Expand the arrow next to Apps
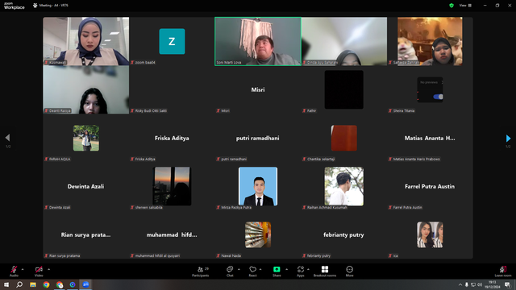 pyautogui.click(x=308, y=269)
